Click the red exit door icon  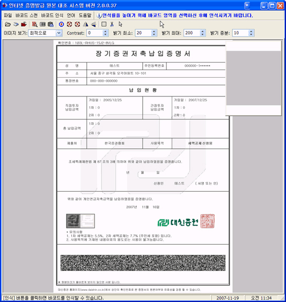24,24
